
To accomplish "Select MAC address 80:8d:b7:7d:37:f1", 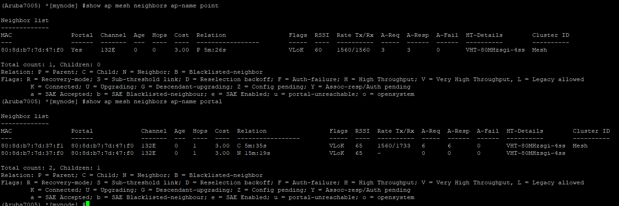I will pyautogui.click(x=32, y=146).
